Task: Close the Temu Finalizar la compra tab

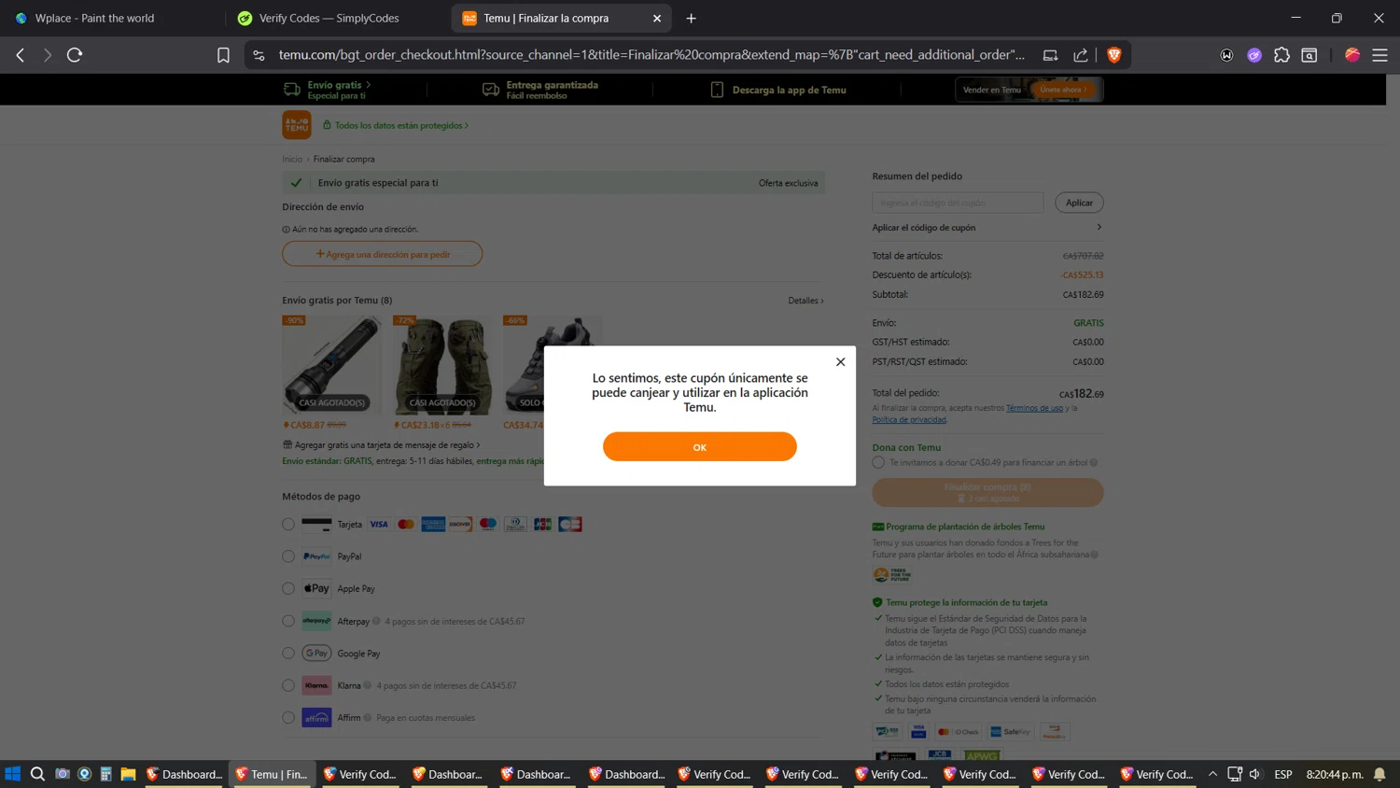Action: pyautogui.click(x=657, y=18)
